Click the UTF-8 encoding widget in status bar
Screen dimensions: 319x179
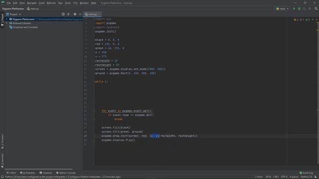pyautogui.click(x=284, y=177)
